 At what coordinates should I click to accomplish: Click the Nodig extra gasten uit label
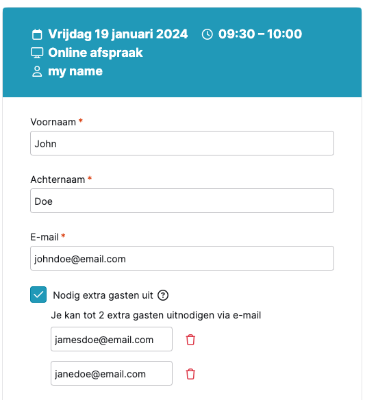[x=103, y=295]
